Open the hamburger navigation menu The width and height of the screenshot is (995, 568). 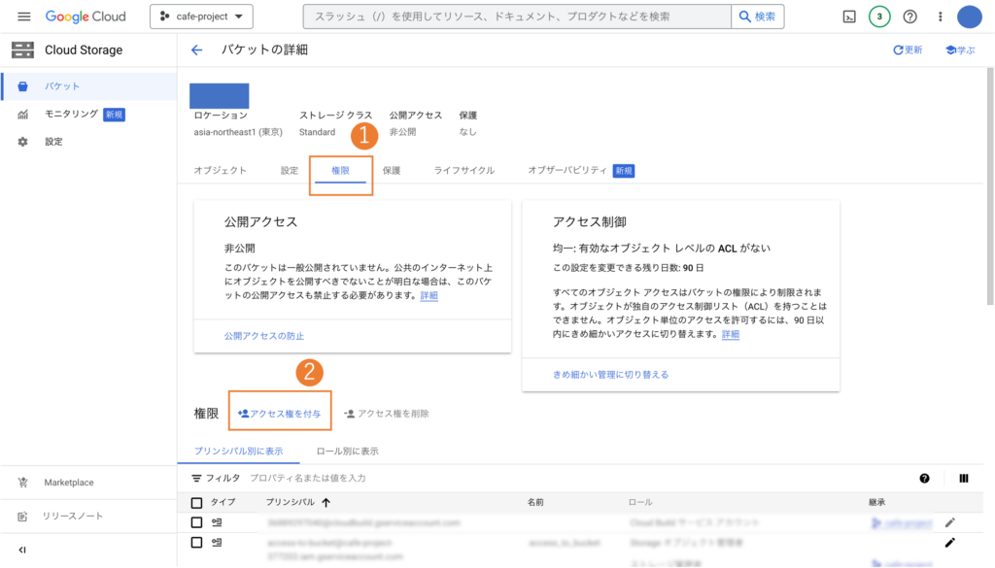pos(24,17)
